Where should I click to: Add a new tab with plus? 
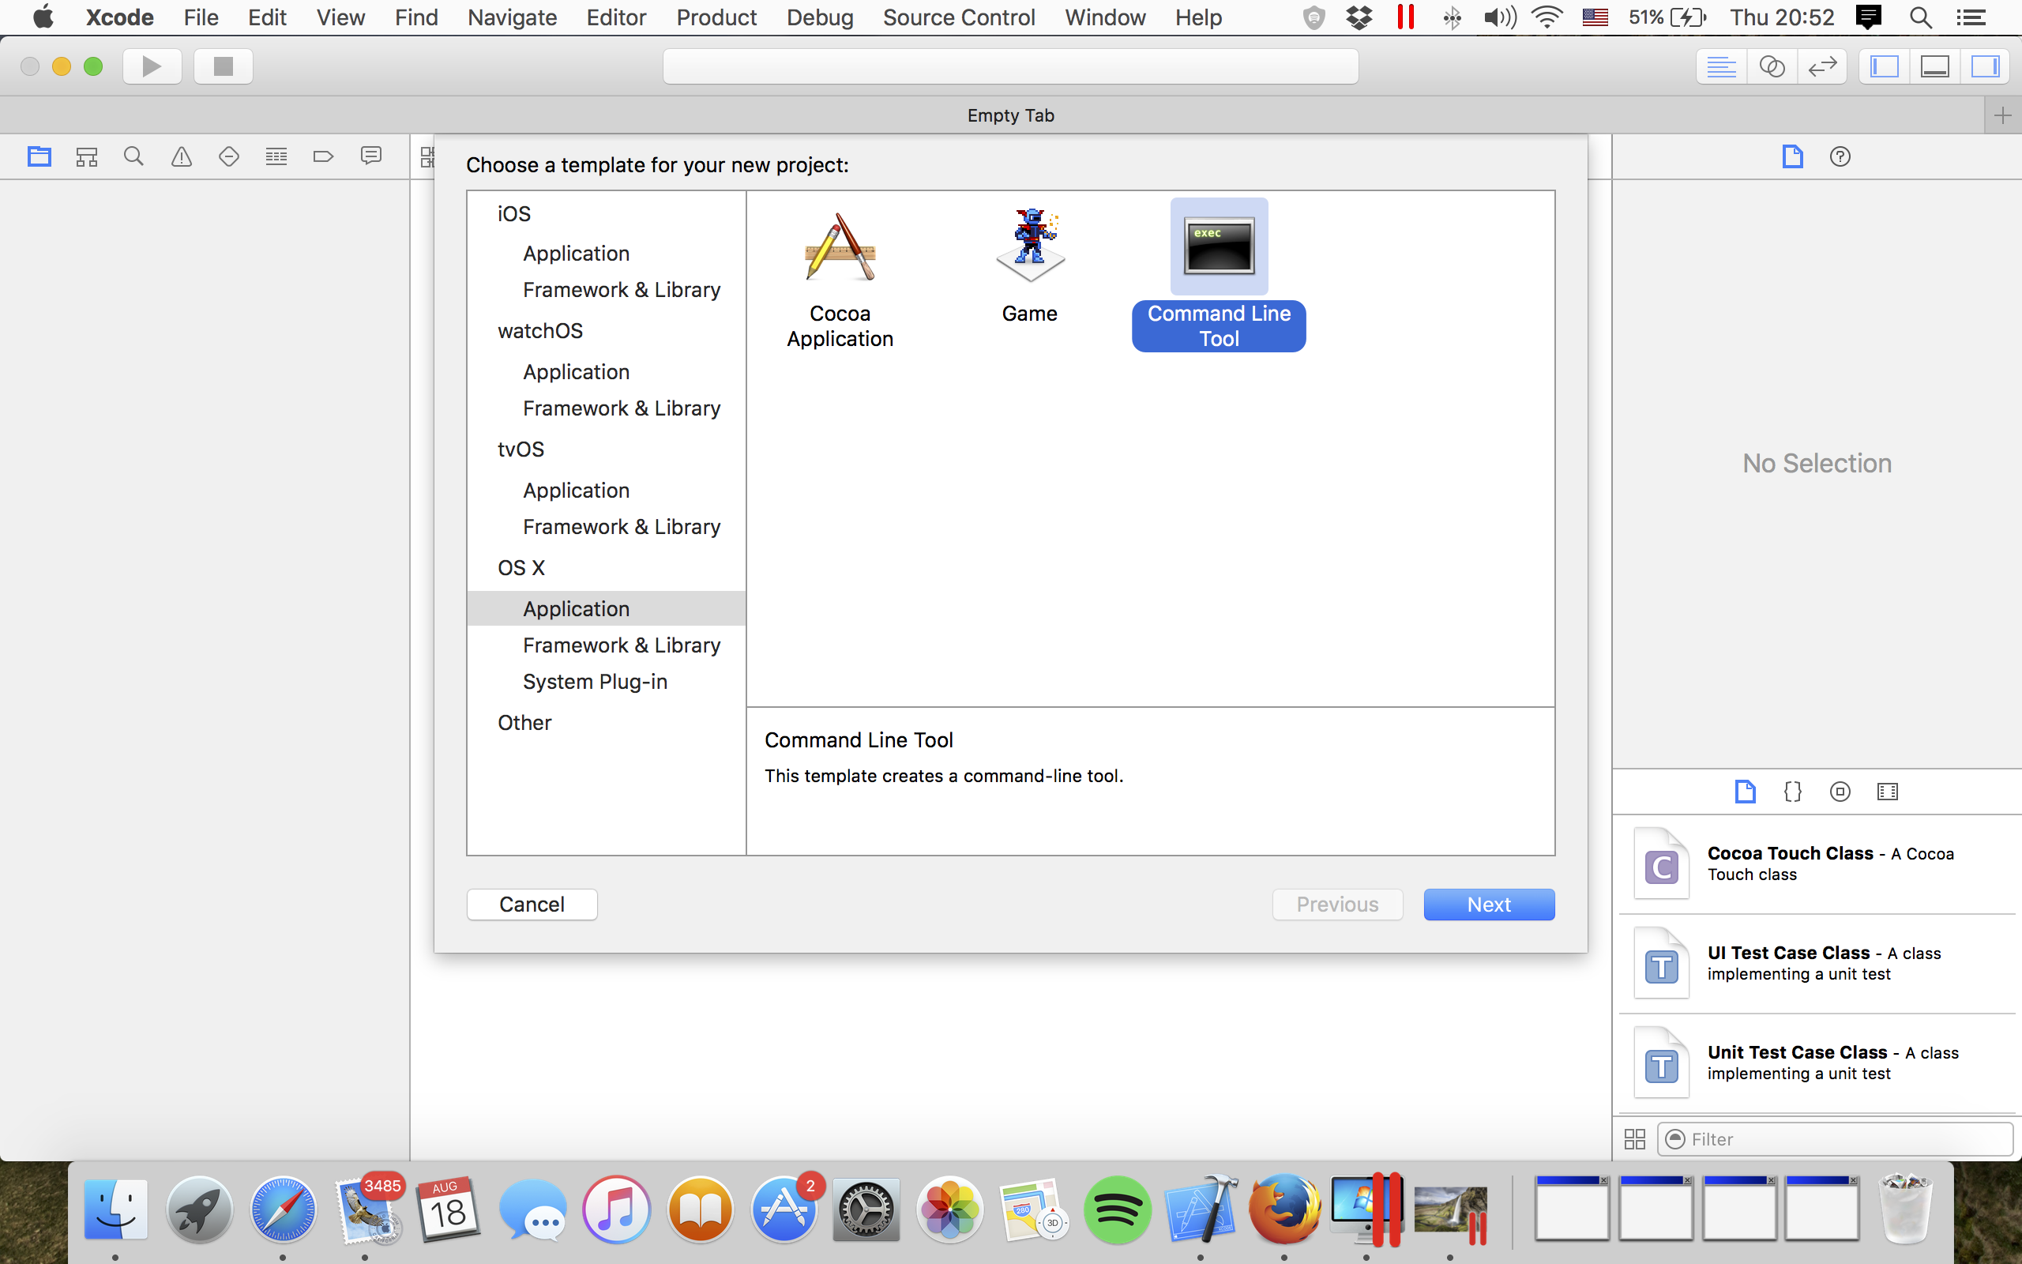(x=2003, y=115)
